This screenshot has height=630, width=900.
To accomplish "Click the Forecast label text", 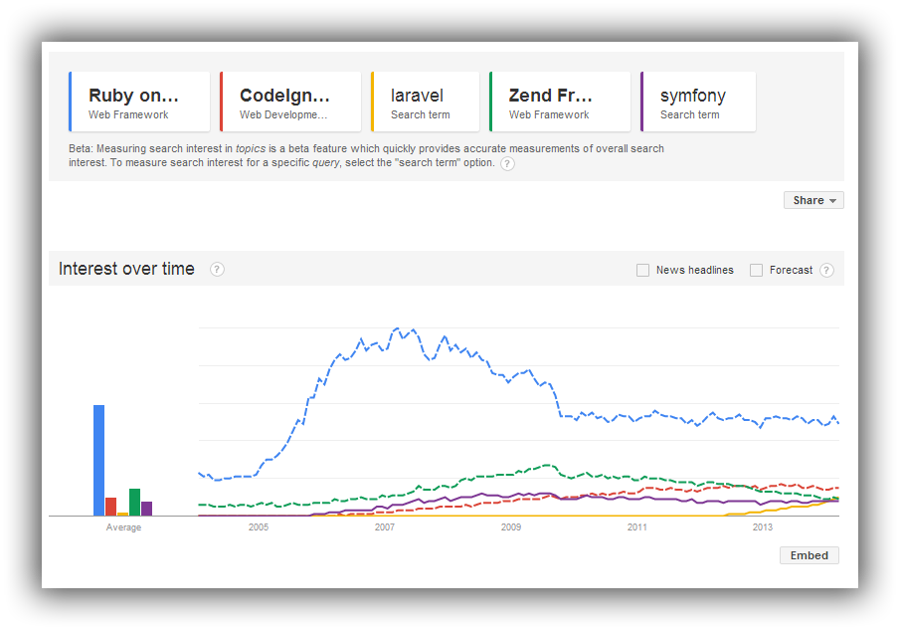I will pyautogui.click(x=791, y=270).
